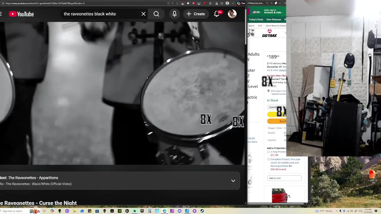Viewport: 381px width, 214px height.
Task: Open Microsoft Store on the taskbar
Action: pos(97,211)
